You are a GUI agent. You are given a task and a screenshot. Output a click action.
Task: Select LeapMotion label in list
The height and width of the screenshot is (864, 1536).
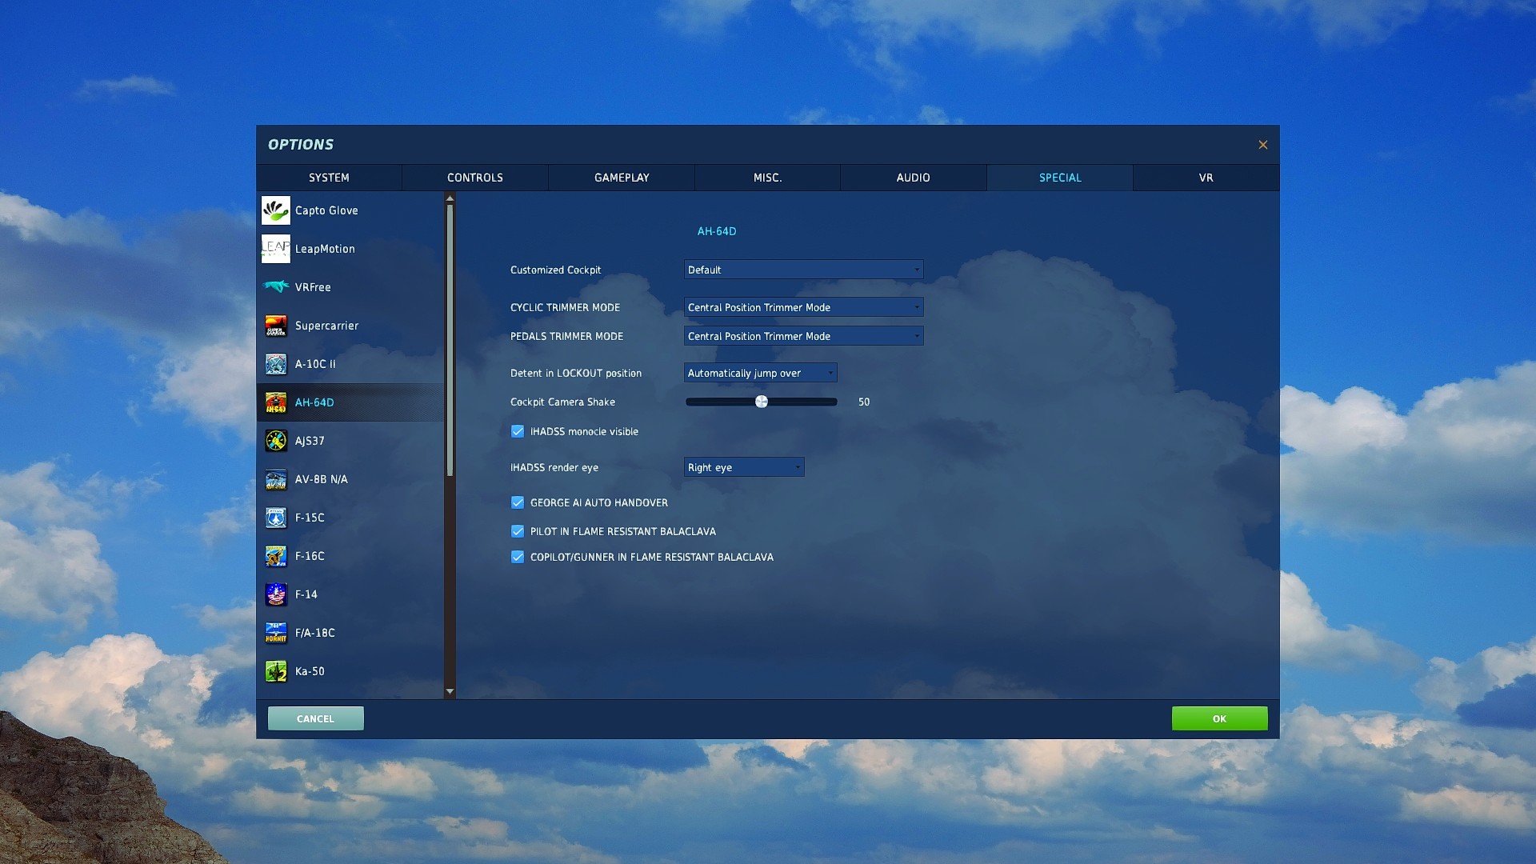325,249
